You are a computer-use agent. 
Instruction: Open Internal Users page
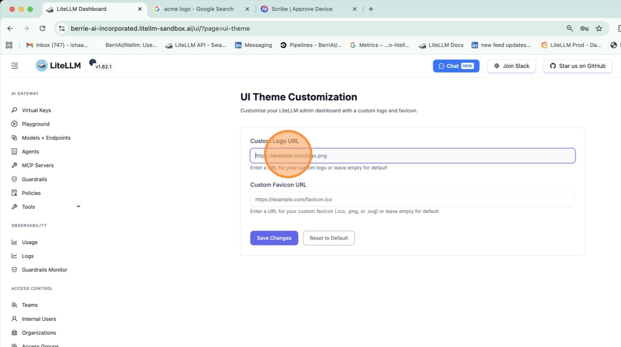[39, 319]
